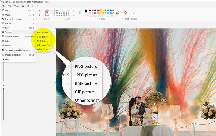Open the Edit colors wheel
Image resolution: width=216 pixels, height=136 pixels.
coord(117,13)
